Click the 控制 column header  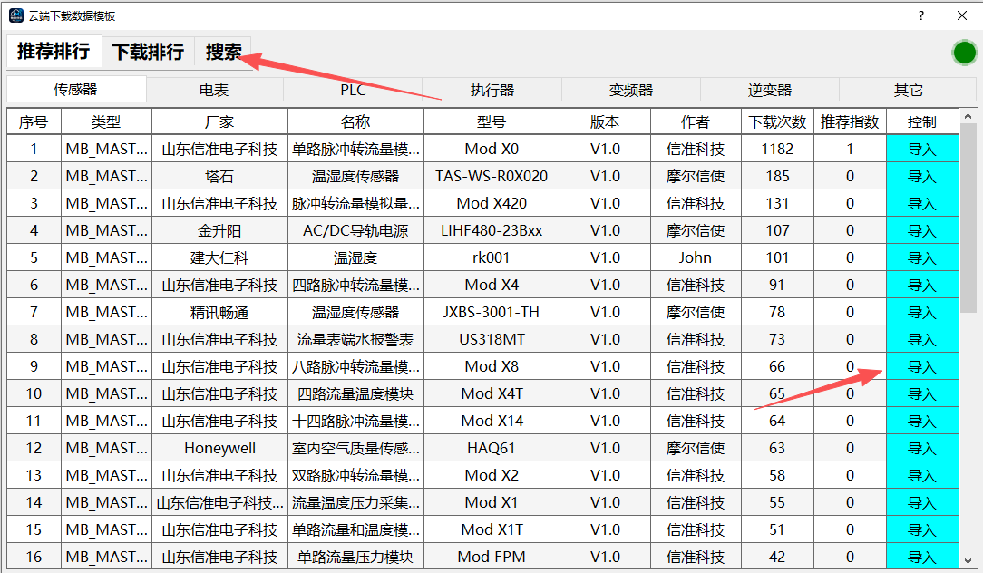[922, 121]
